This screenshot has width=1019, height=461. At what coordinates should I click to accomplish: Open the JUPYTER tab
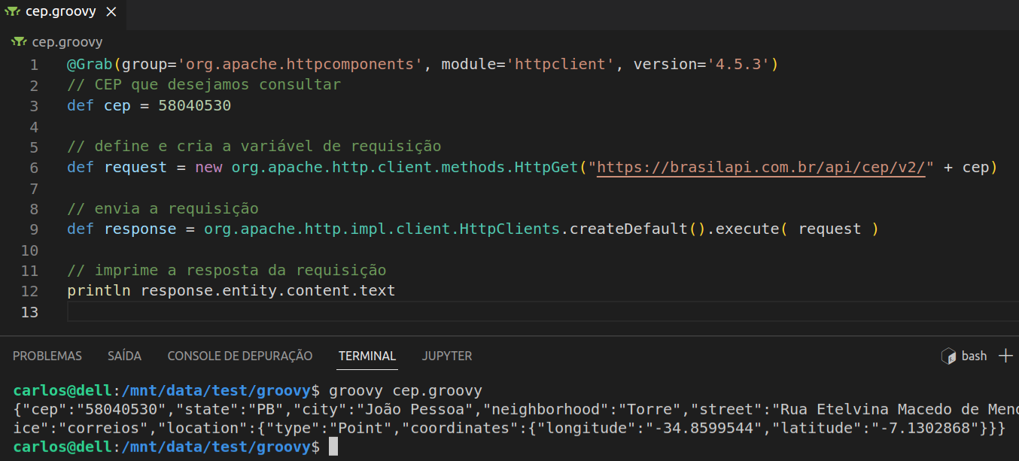click(446, 356)
